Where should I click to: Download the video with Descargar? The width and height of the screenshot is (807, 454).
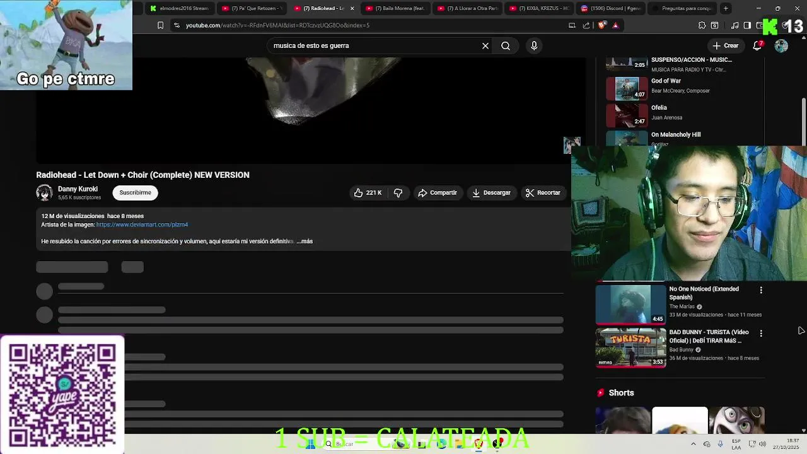pyautogui.click(x=491, y=193)
